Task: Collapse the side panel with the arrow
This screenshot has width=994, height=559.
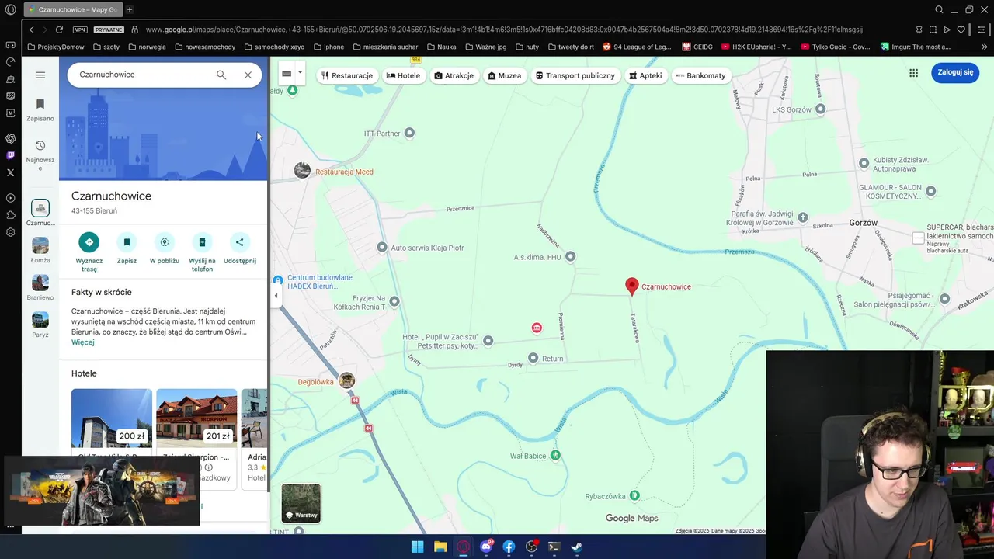Action: click(x=276, y=295)
